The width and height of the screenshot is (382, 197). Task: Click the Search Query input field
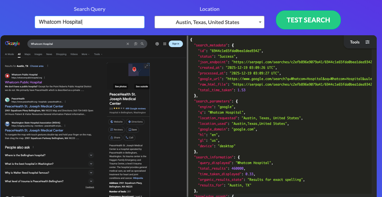click(x=89, y=22)
